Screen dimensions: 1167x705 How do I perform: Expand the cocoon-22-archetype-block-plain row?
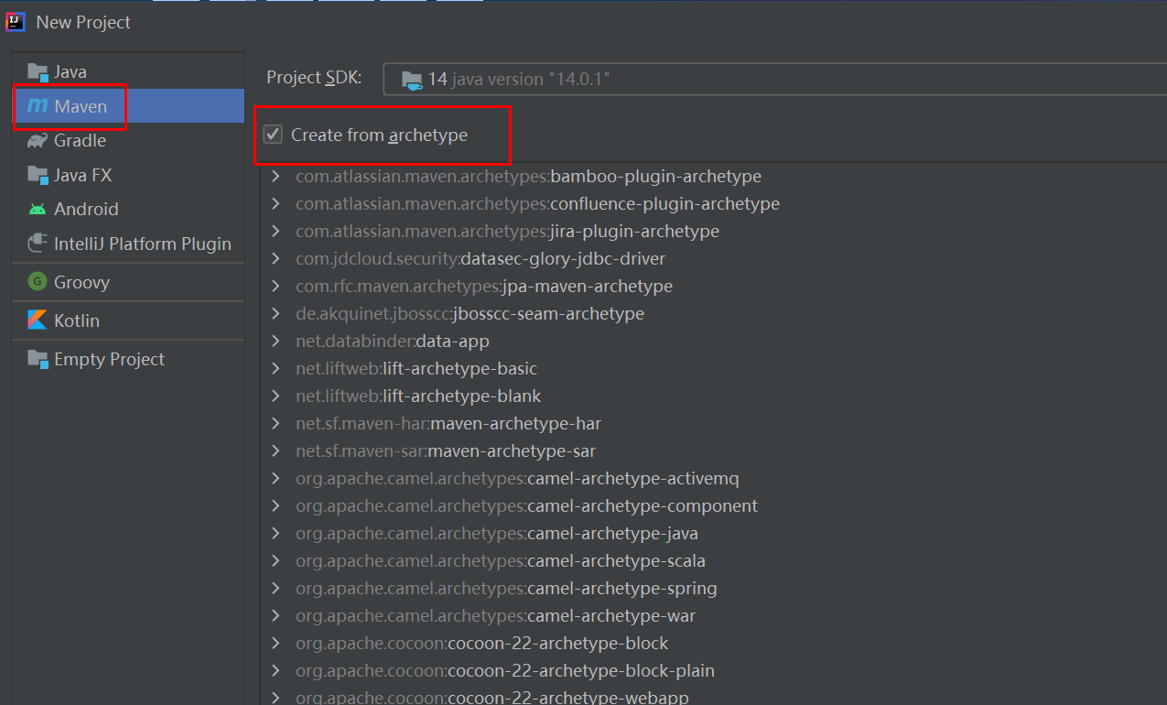click(x=276, y=671)
